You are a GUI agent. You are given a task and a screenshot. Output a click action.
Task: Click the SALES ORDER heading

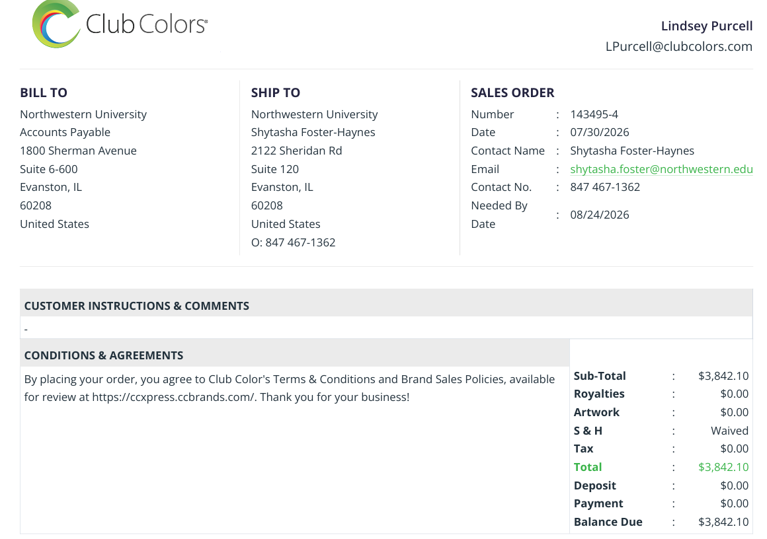point(512,93)
